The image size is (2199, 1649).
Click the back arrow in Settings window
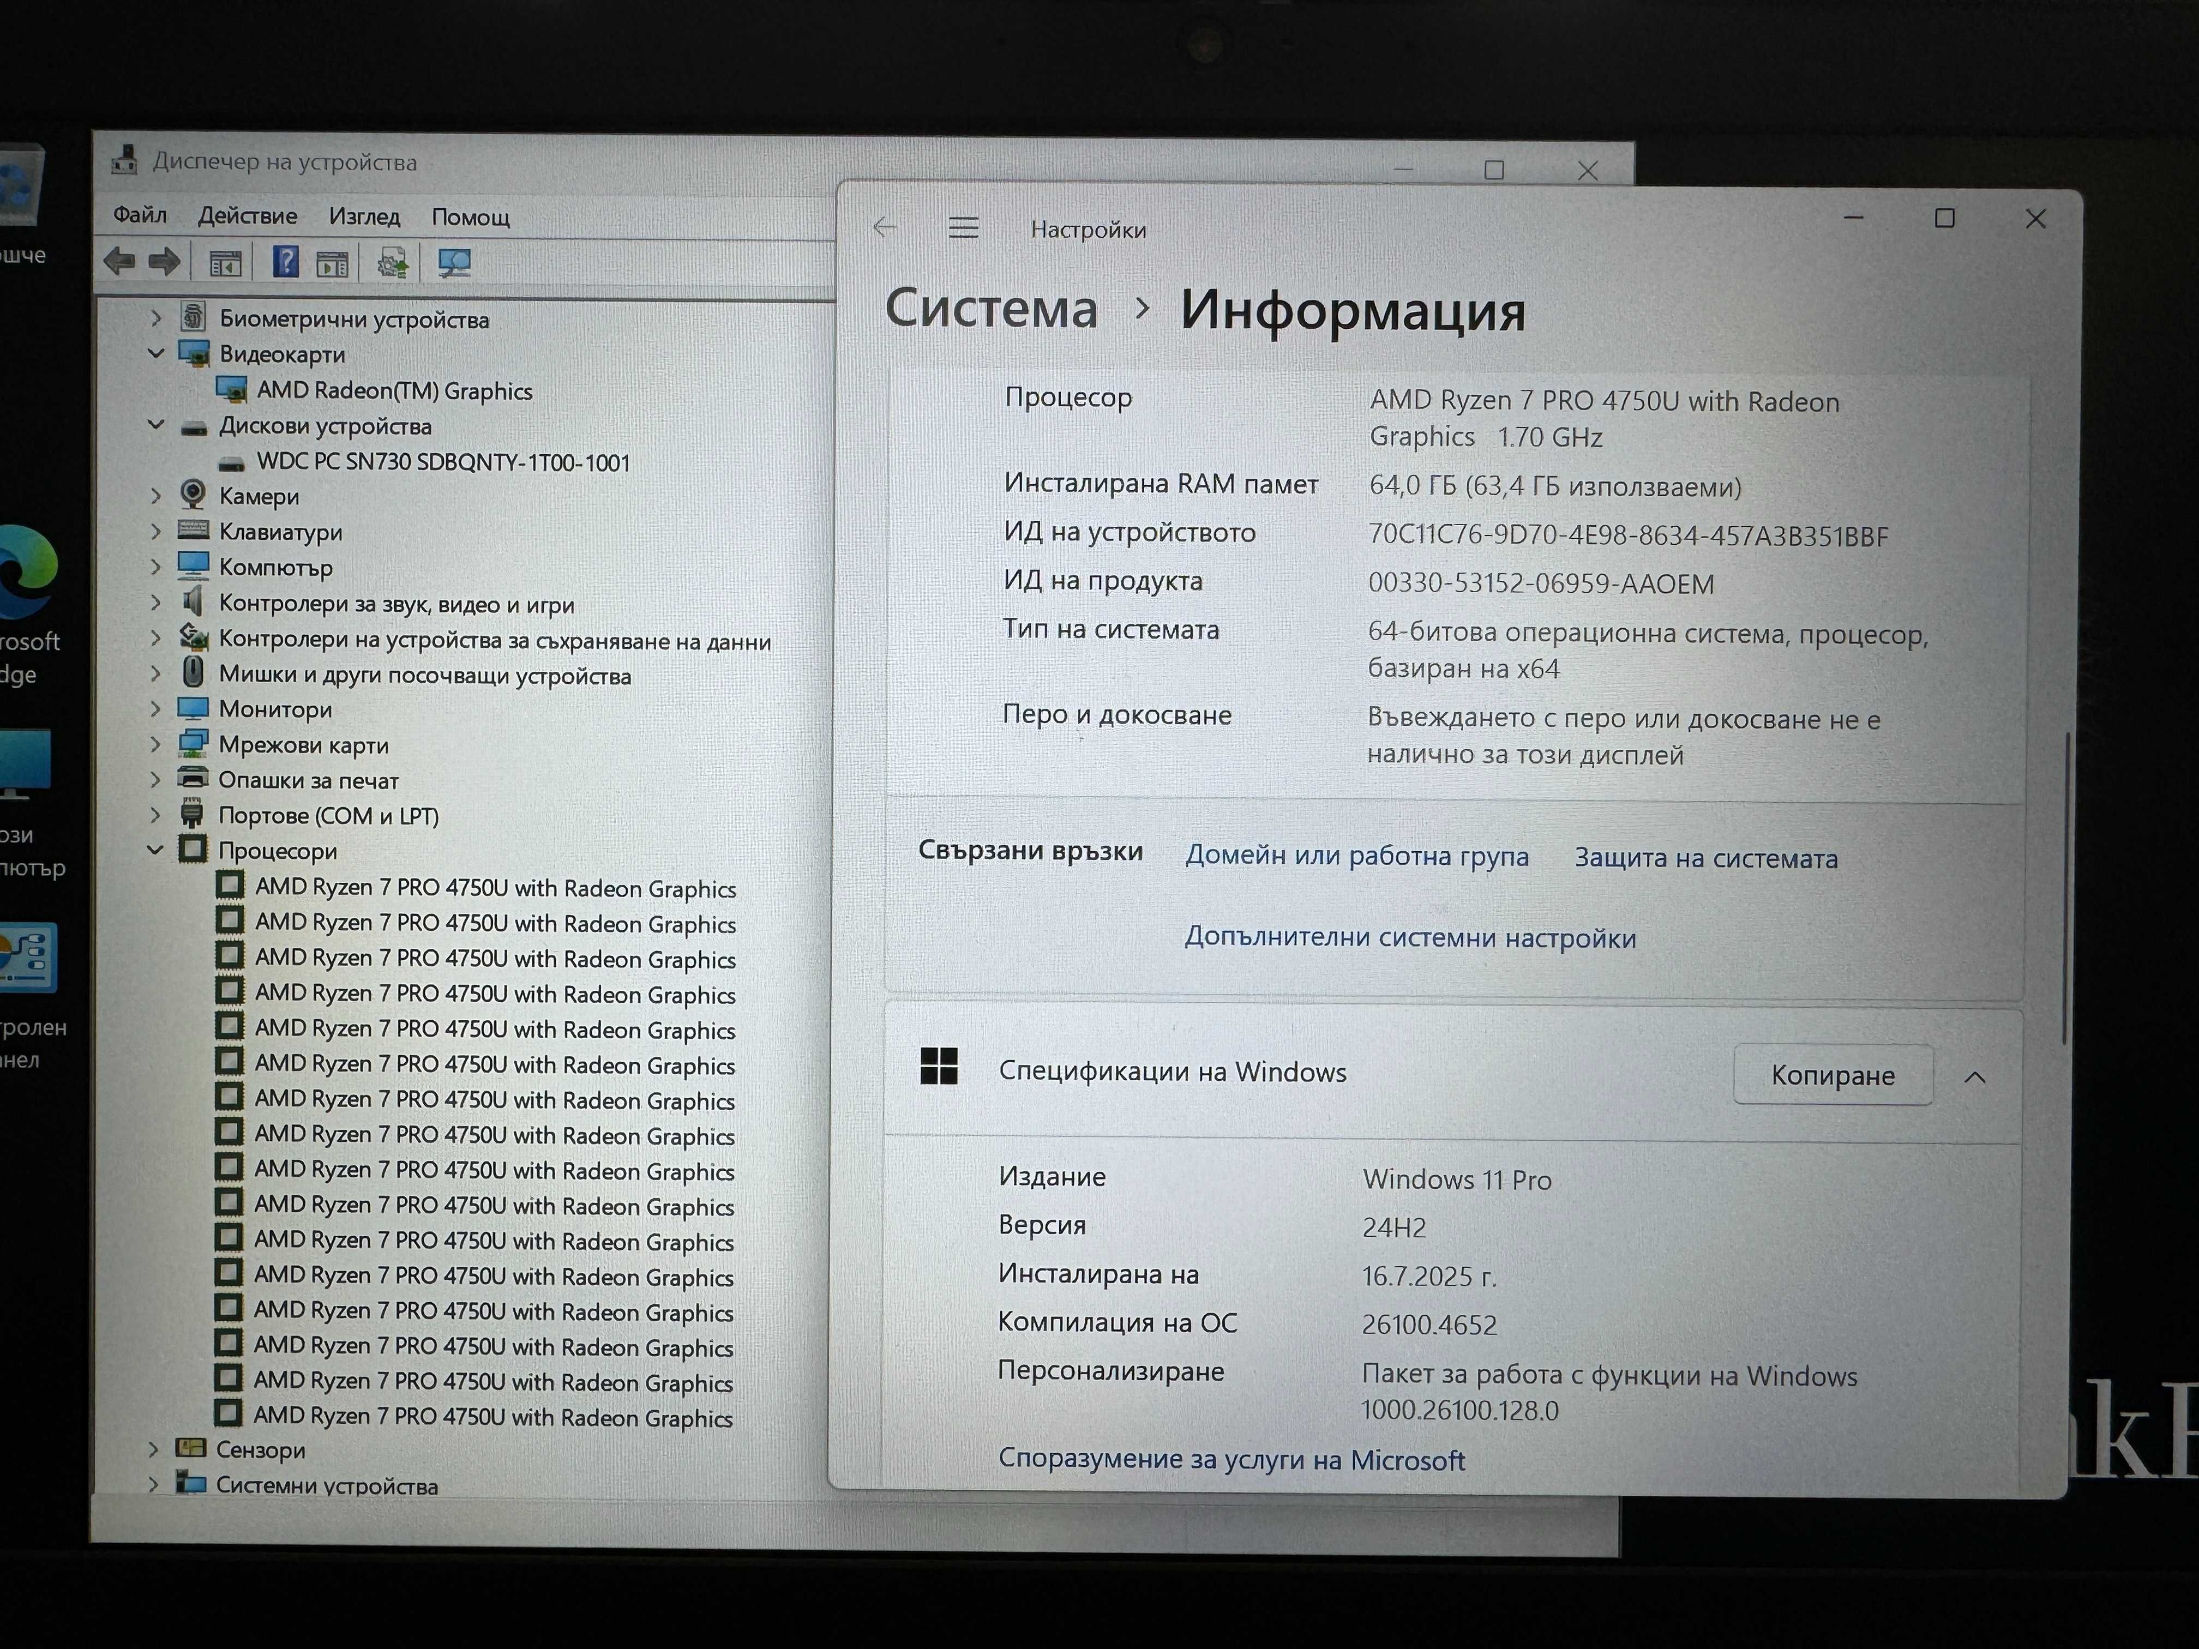885,227
